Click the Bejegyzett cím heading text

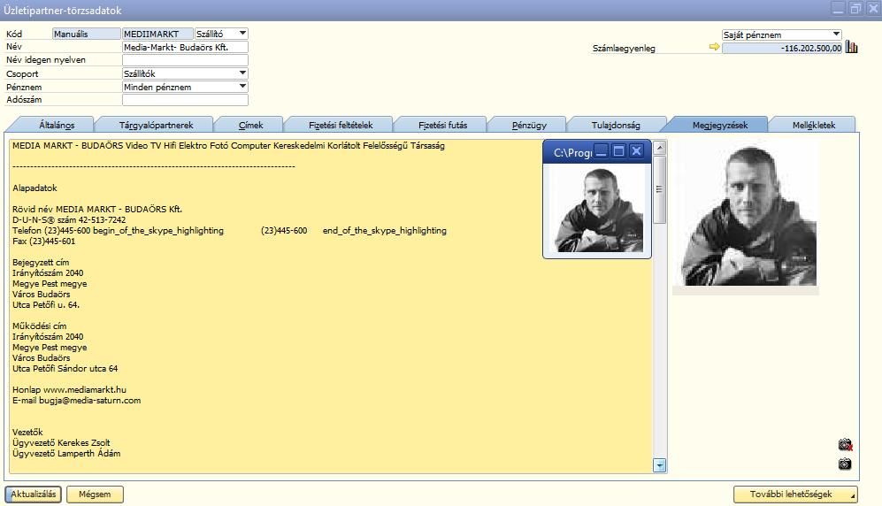click(x=41, y=262)
